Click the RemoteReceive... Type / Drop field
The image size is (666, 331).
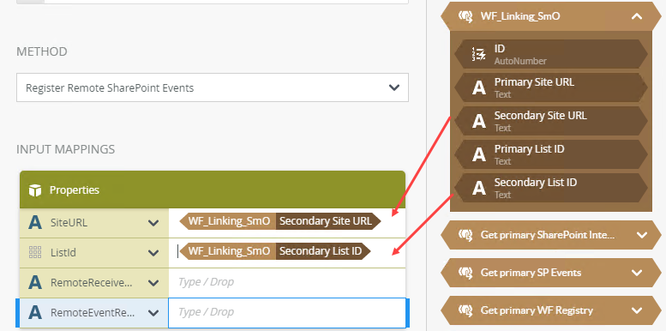[287, 282]
